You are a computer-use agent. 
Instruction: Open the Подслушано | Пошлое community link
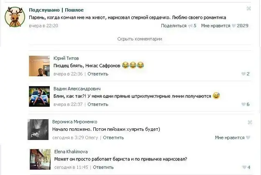(x=56, y=10)
